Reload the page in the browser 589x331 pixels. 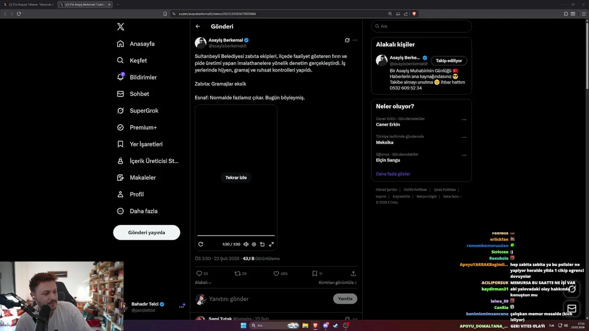[19, 14]
